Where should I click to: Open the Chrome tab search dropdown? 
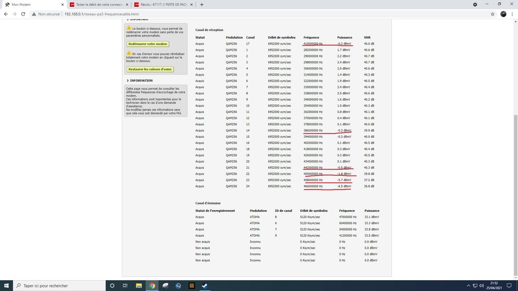coord(475,5)
